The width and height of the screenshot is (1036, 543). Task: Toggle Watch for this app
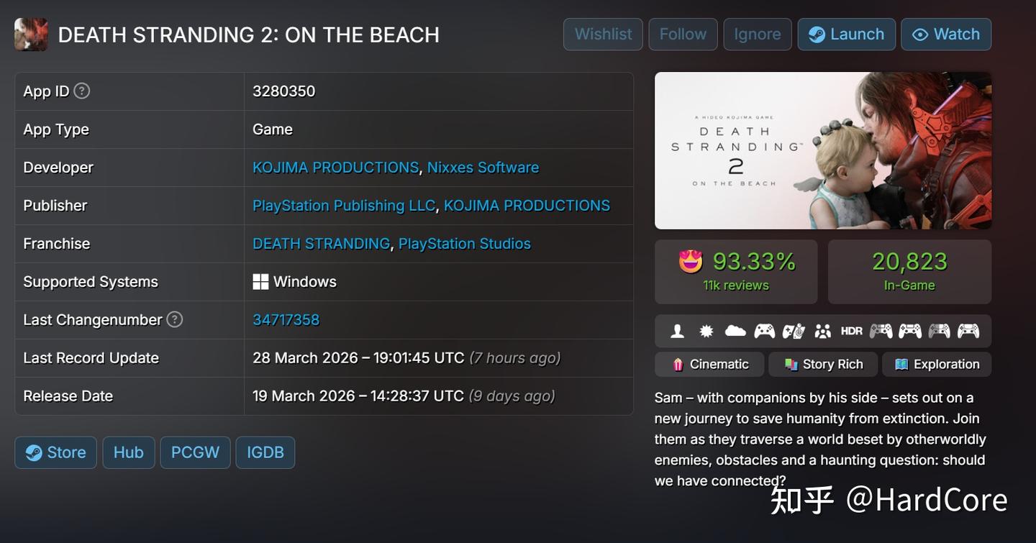pos(946,35)
